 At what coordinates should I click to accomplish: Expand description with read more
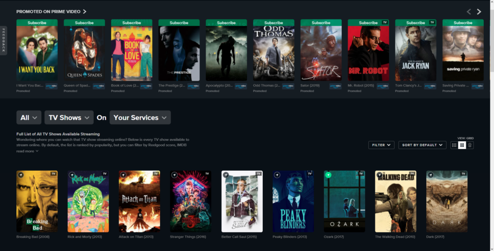(28, 151)
